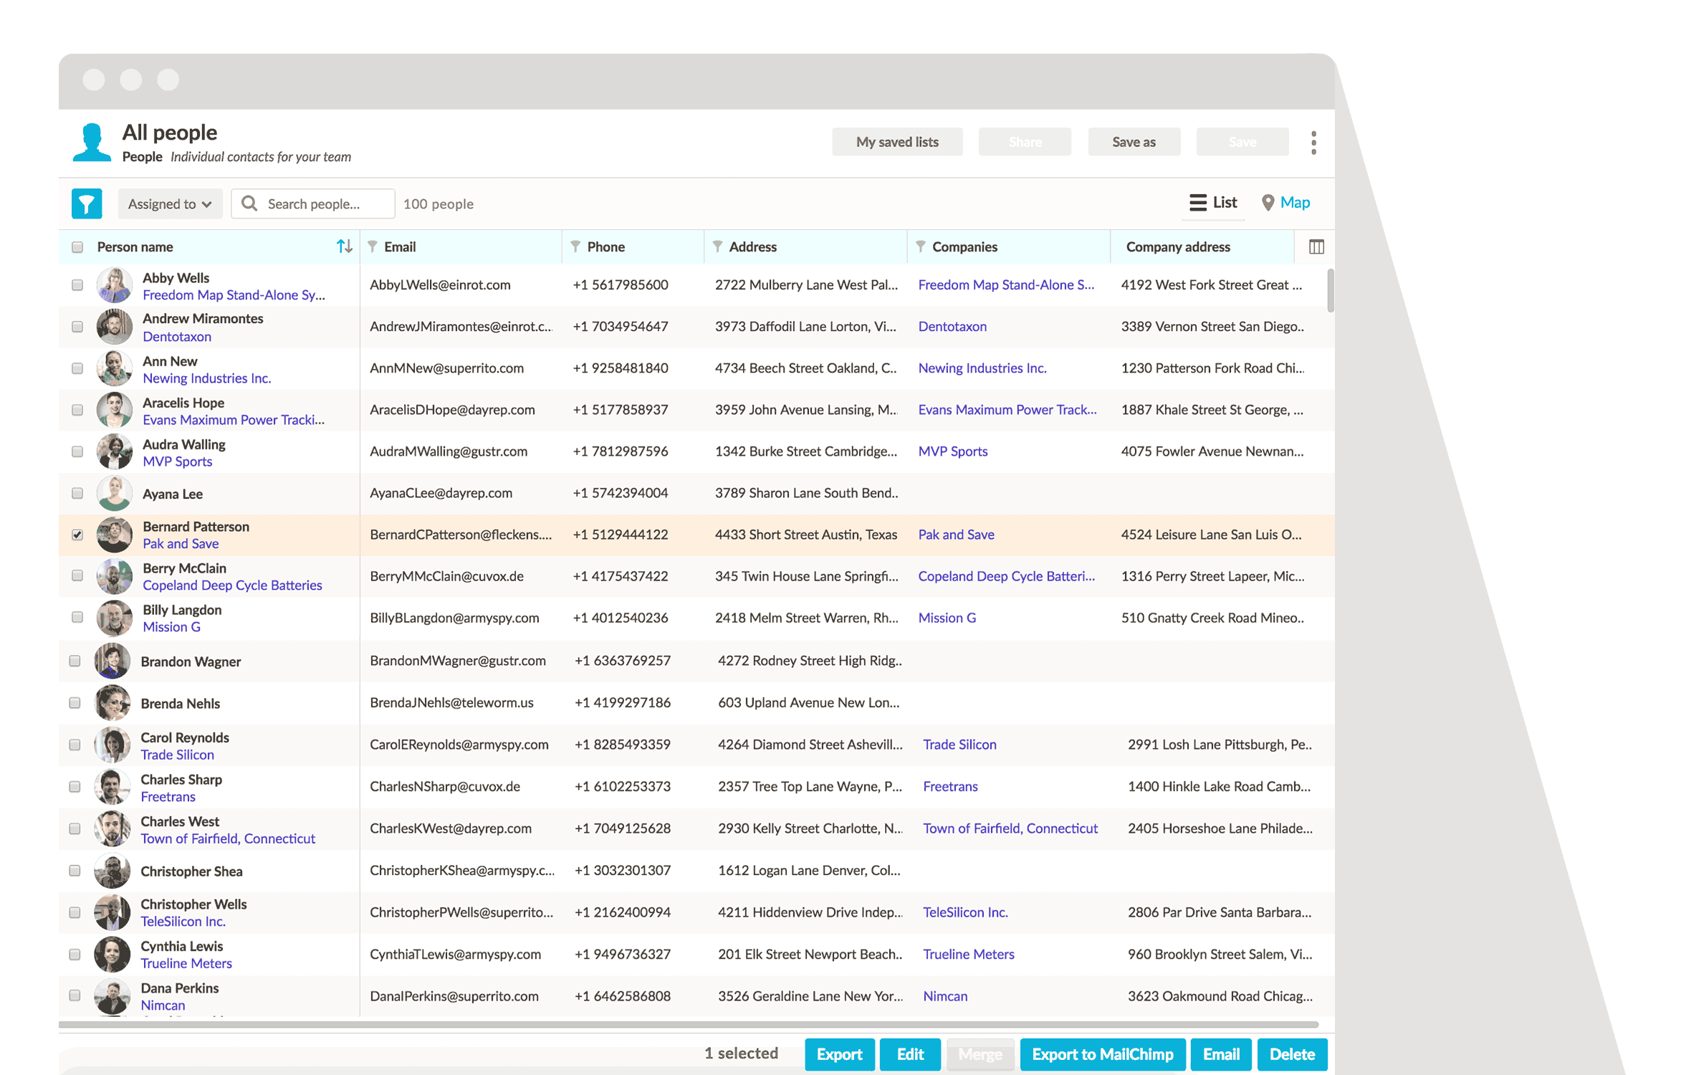Viewport: 1681px width, 1075px height.
Task: Click the search magnifier icon
Action: coord(249,204)
